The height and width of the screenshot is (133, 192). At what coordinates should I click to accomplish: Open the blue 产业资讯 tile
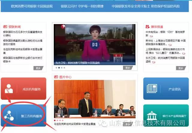click(166, 89)
